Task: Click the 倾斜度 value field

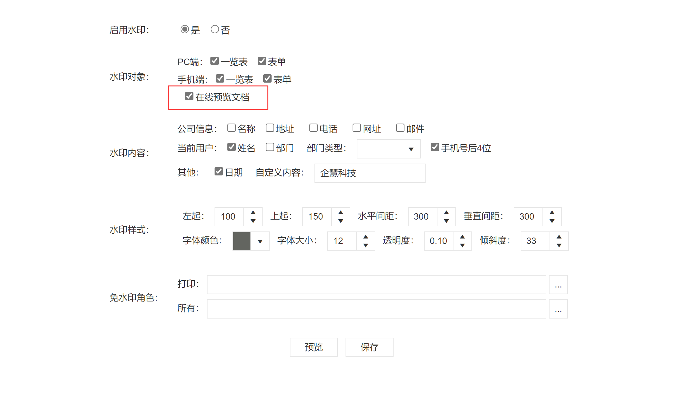Action: [x=535, y=241]
